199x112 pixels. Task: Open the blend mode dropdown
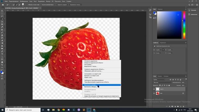(x=162, y=82)
